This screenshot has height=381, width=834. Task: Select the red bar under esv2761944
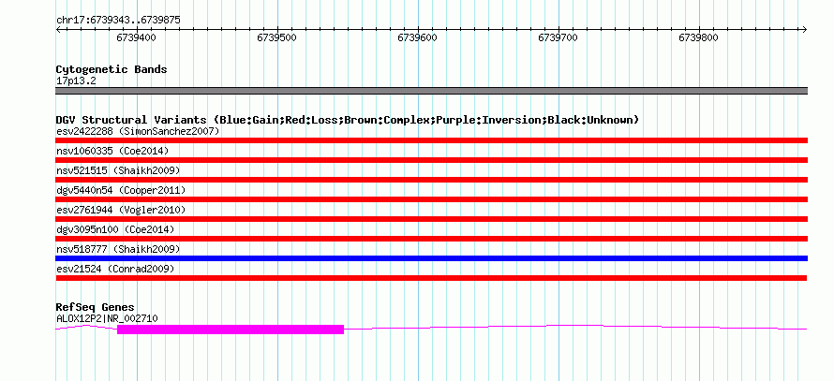431,219
